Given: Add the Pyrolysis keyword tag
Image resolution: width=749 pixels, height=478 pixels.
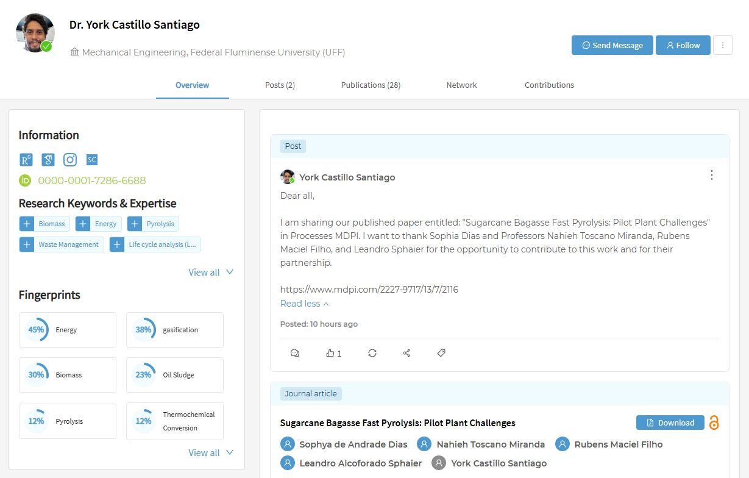Looking at the screenshot, I should (x=135, y=224).
